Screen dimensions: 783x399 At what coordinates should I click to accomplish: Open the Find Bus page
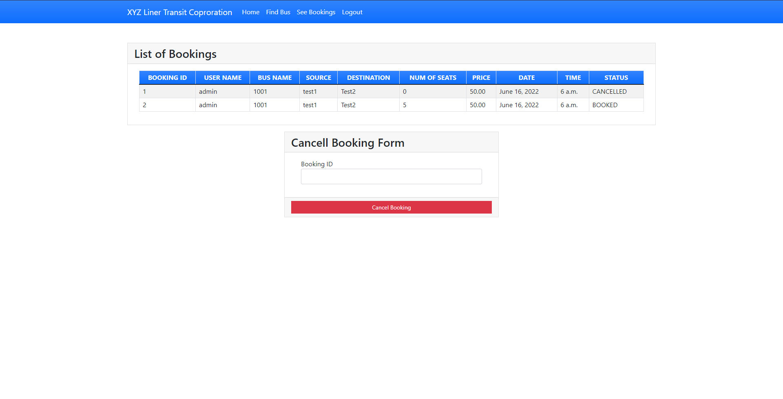point(278,12)
